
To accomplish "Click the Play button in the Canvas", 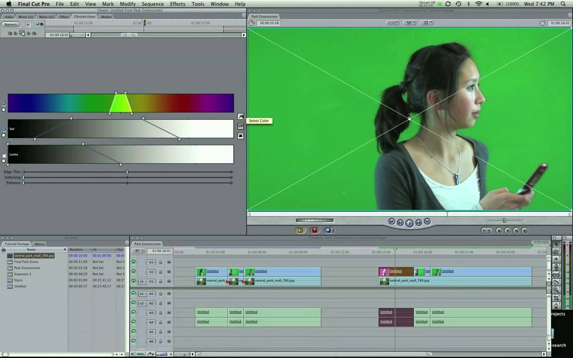I will (409, 223).
